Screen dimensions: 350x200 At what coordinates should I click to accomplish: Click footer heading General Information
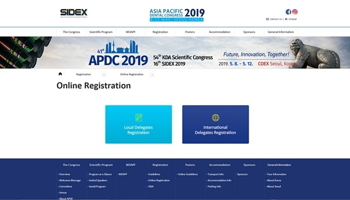[x=279, y=165]
